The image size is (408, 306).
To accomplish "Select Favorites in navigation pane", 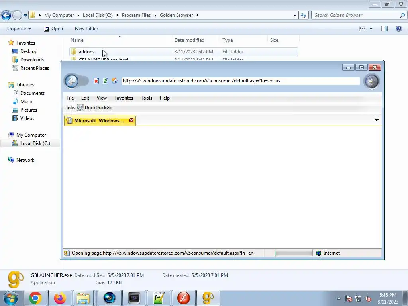I will point(25,43).
